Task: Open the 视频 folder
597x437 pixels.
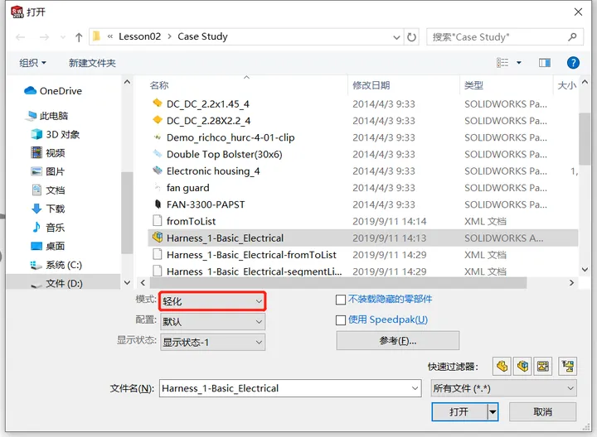Action: click(x=48, y=153)
